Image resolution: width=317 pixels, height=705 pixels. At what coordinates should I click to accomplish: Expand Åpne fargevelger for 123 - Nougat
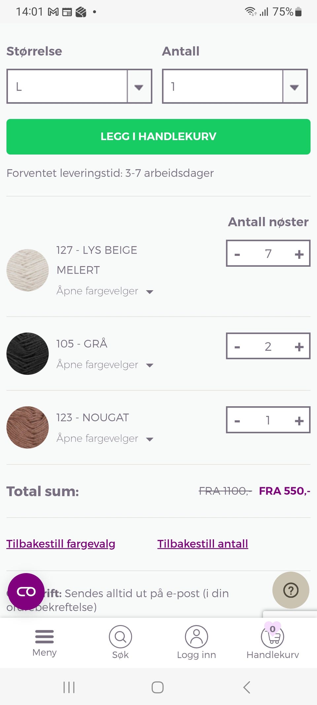pos(105,439)
